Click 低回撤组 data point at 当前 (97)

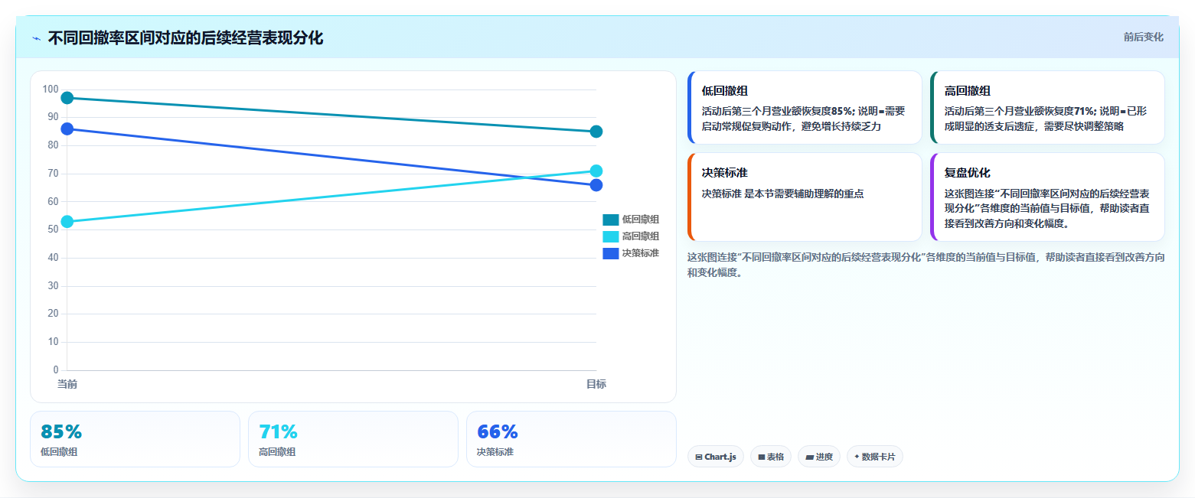coord(67,98)
